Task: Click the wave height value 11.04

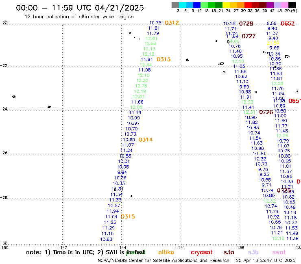Action: click(x=111, y=216)
